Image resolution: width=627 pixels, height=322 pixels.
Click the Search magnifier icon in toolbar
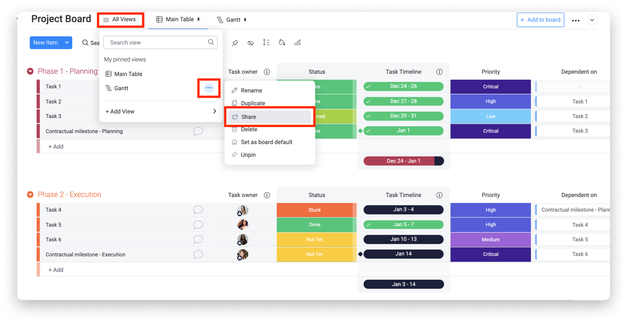[x=85, y=43]
